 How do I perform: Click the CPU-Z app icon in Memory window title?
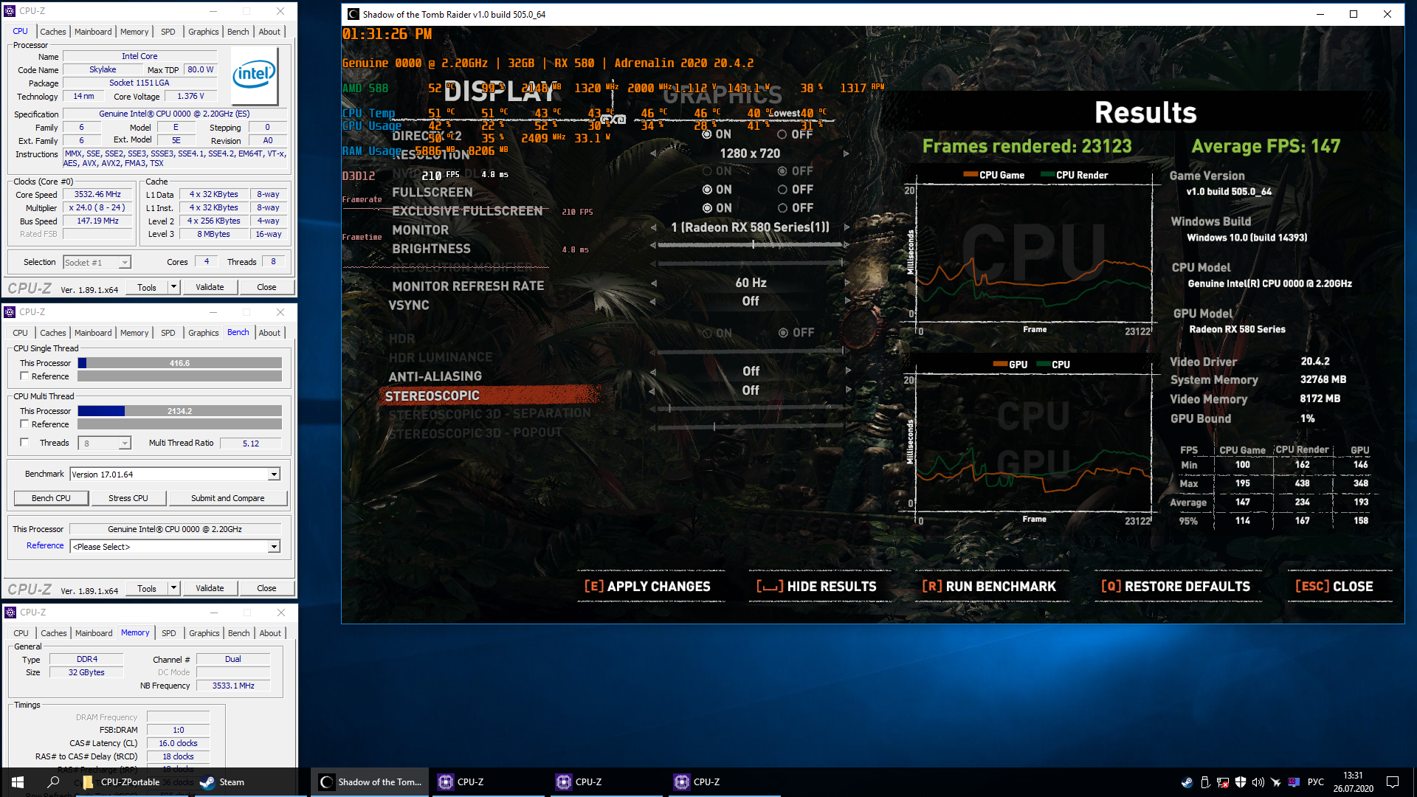[x=10, y=613]
